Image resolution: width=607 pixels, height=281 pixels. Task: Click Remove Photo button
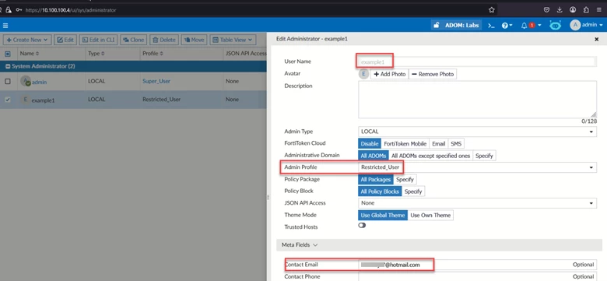pyautogui.click(x=433, y=74)
